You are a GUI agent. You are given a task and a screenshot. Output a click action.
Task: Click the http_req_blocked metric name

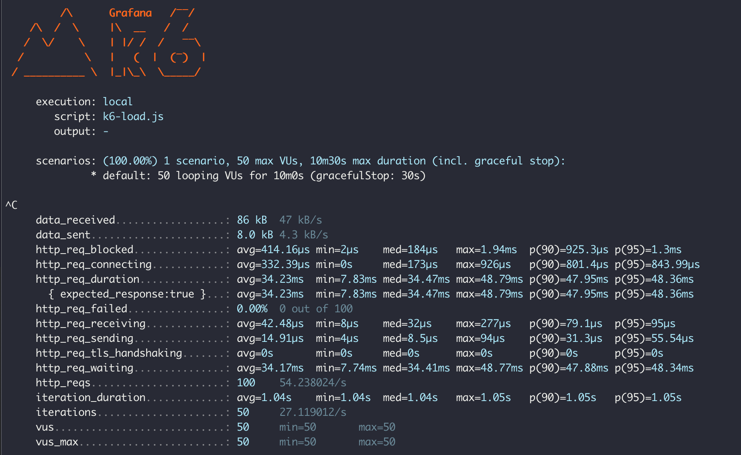[84, 250]
